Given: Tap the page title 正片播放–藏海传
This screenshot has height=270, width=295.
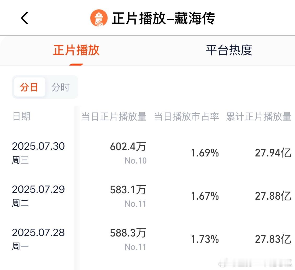Looking at the screenshot, I should tap(163, 18).
